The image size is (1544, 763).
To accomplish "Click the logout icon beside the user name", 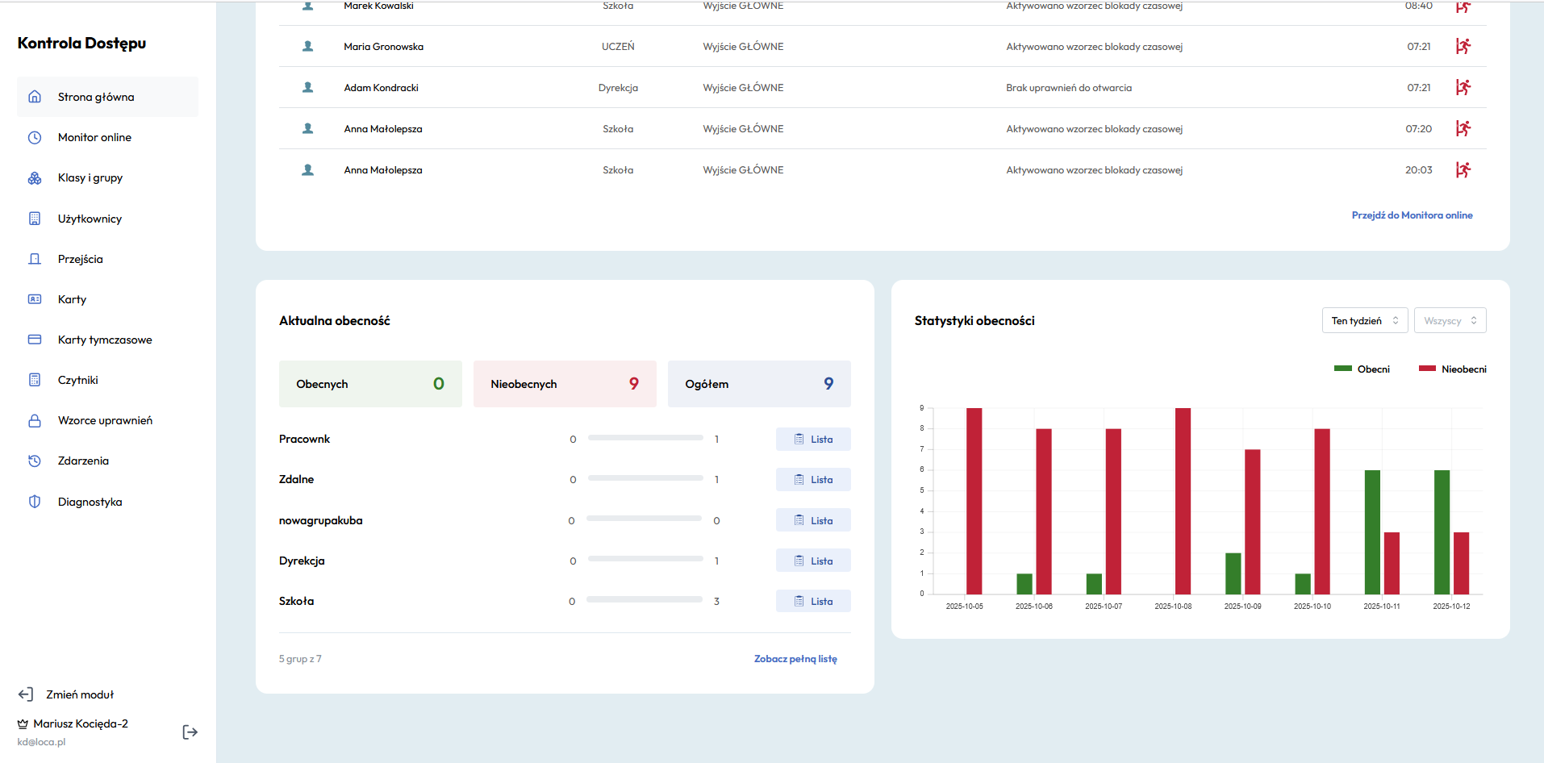I will point(190,732).
